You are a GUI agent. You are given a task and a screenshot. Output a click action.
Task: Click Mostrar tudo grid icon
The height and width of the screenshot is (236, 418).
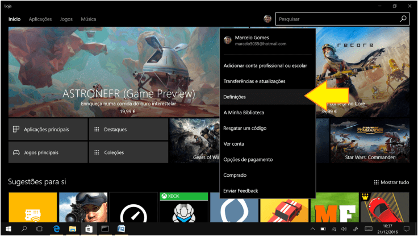point(377,183)
